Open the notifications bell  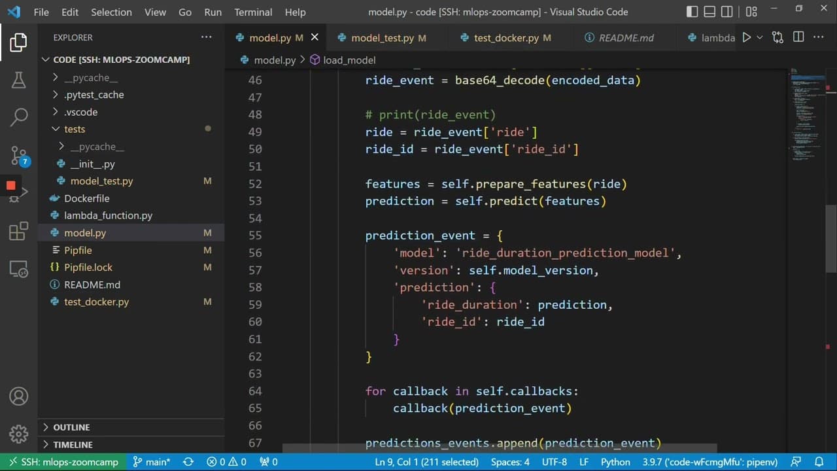(819, 462)
